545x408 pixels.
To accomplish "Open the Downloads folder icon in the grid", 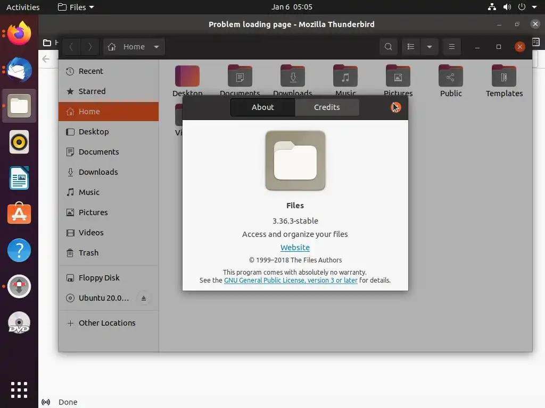I will [293, 76].
